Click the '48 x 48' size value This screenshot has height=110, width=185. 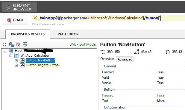(x=146, y=52)
